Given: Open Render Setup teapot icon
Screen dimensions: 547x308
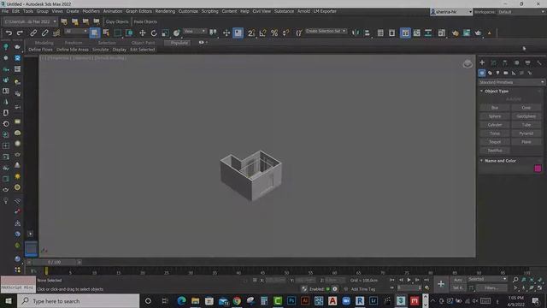Looking at the screenshot, I should 455,33.
